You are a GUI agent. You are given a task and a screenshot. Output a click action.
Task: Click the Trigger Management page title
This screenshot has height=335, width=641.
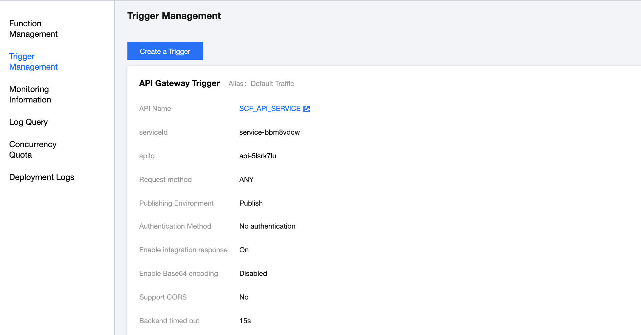pyautogui.click(x=174, y=16)
